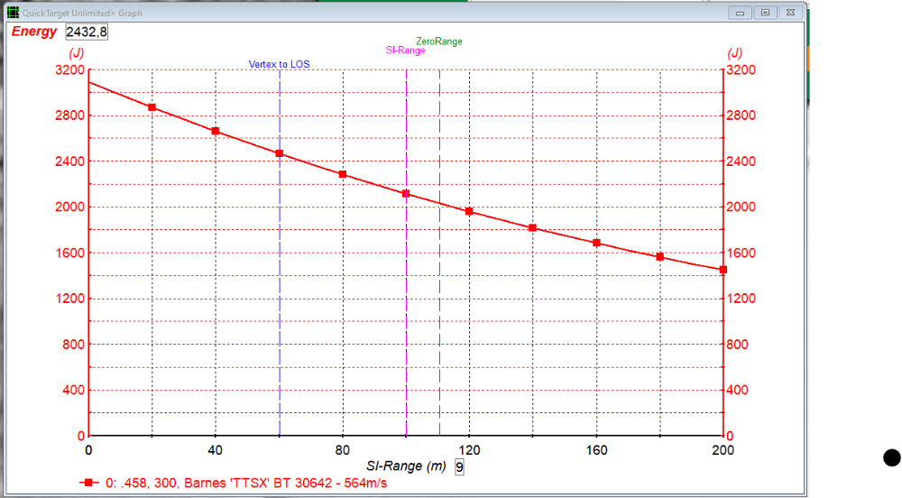The image size is (902, 498).
Task: Click the data point at 140 m range
Action: (533, 228)
